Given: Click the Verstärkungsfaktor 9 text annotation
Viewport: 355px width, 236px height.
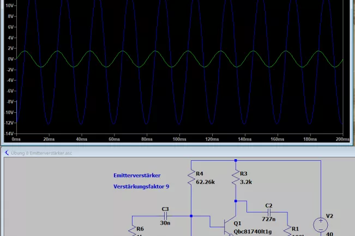Looking at the screenshot, I should (x=141, y=186).
